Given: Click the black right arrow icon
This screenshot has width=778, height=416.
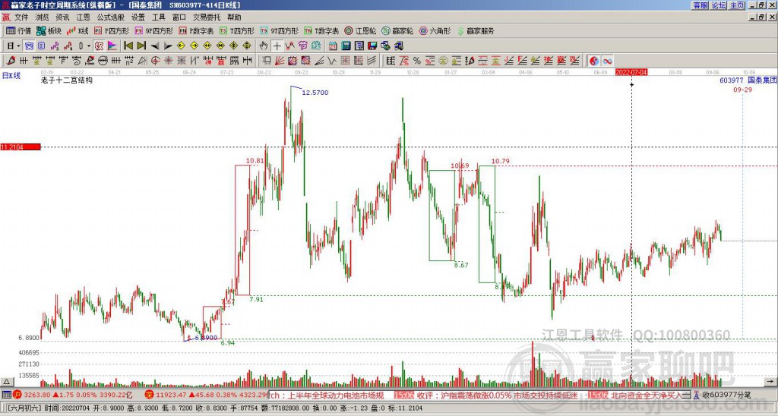Looking at the screenshot, I should 168,46.
